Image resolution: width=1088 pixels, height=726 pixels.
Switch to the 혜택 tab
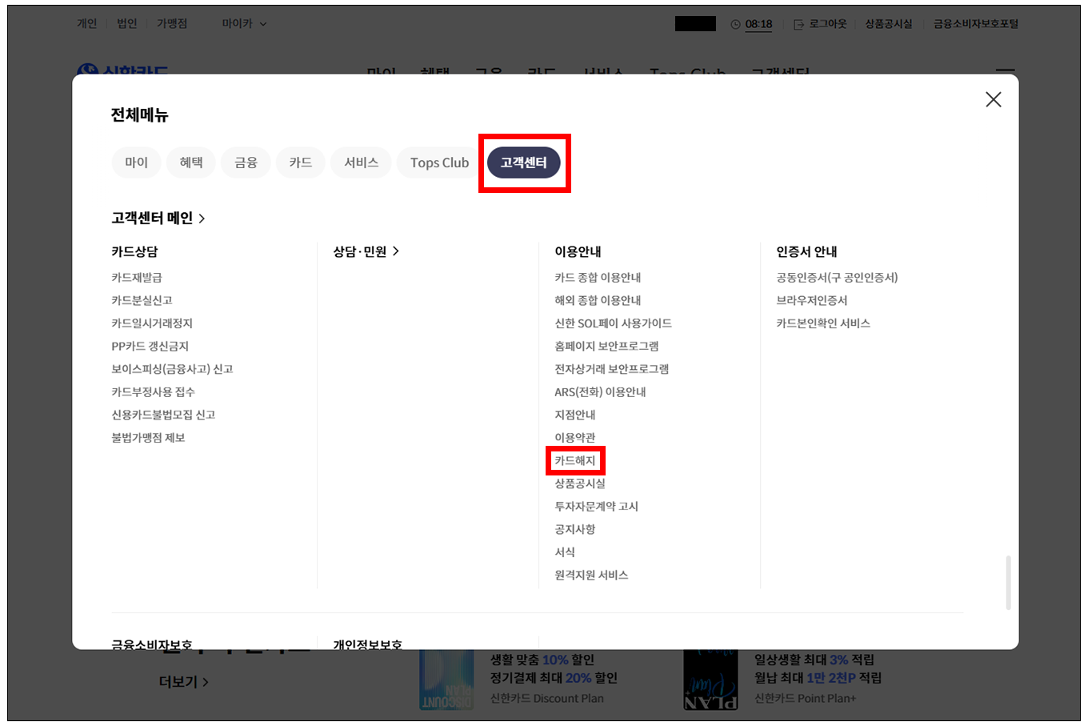(x=191, y=162)
